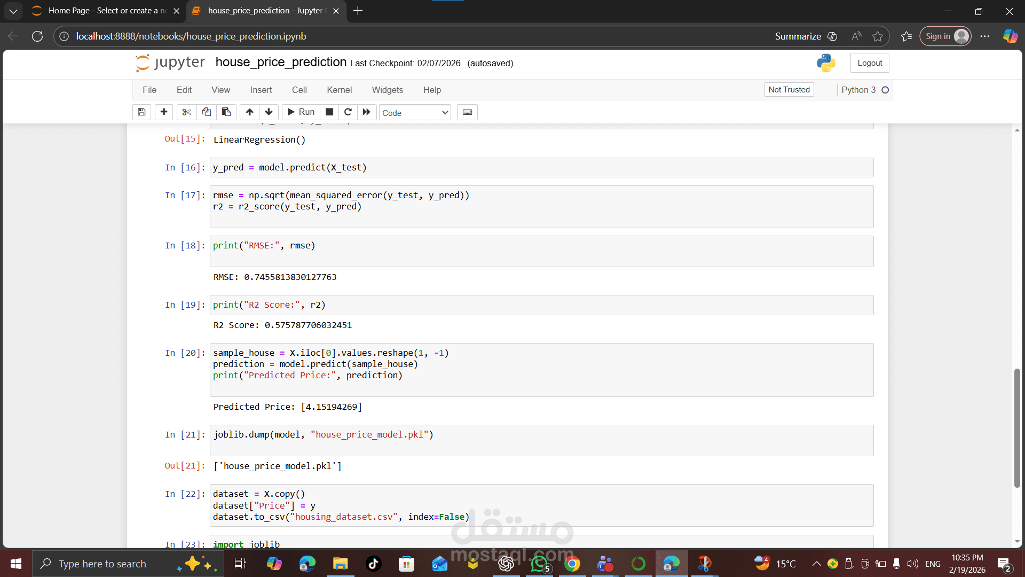The image size is (1025, 577).
Task: Copy selected cells using the toolbar icon
Action: (206, 112)
